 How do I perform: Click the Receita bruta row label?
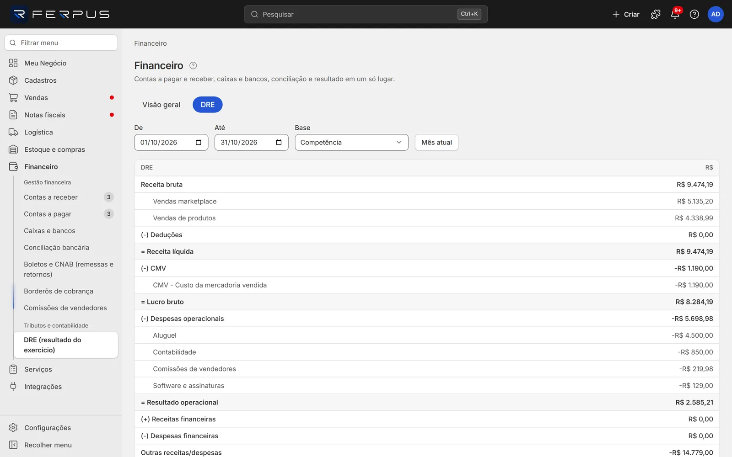click(161, 185)
